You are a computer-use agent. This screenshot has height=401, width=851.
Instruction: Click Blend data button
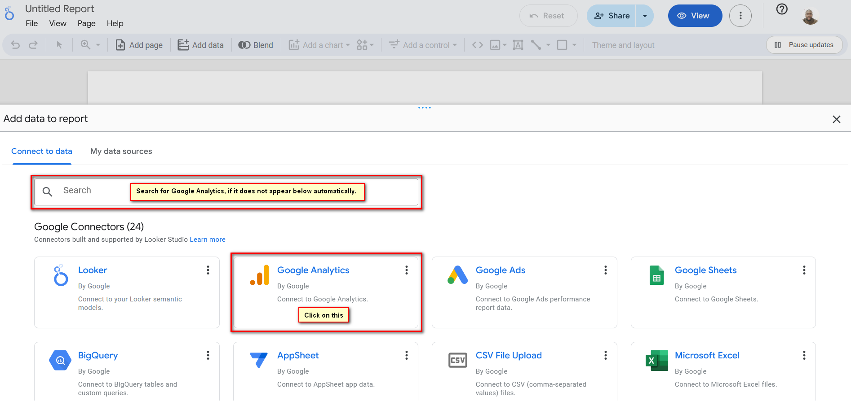pyautogui.click(x=256, y=45)
